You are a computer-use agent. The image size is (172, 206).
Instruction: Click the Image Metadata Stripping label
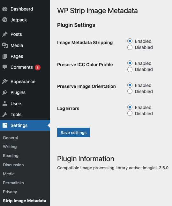tap(85, 43)
